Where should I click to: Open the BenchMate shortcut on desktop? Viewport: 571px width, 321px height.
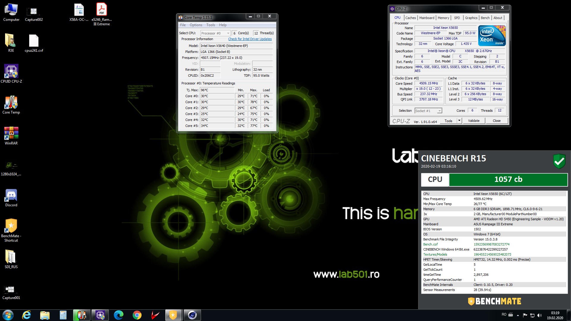(11, 230)
